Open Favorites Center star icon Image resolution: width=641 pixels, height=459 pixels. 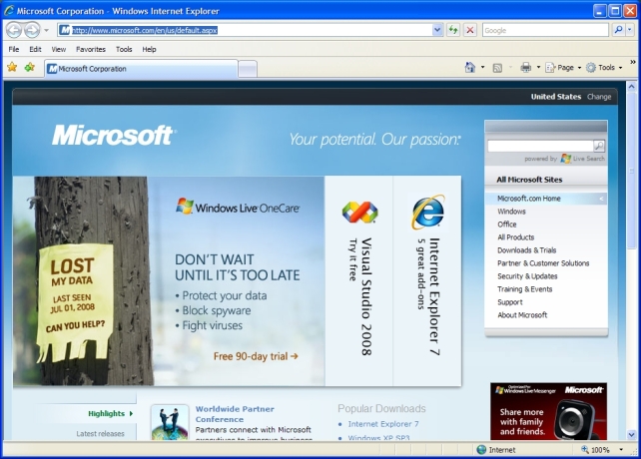(12, 67)
